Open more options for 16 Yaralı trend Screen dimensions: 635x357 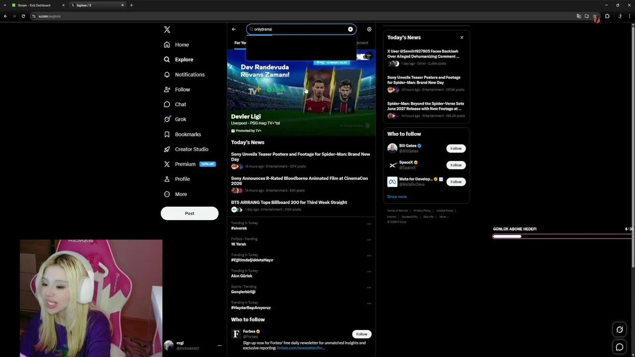[x=369, y=240]
